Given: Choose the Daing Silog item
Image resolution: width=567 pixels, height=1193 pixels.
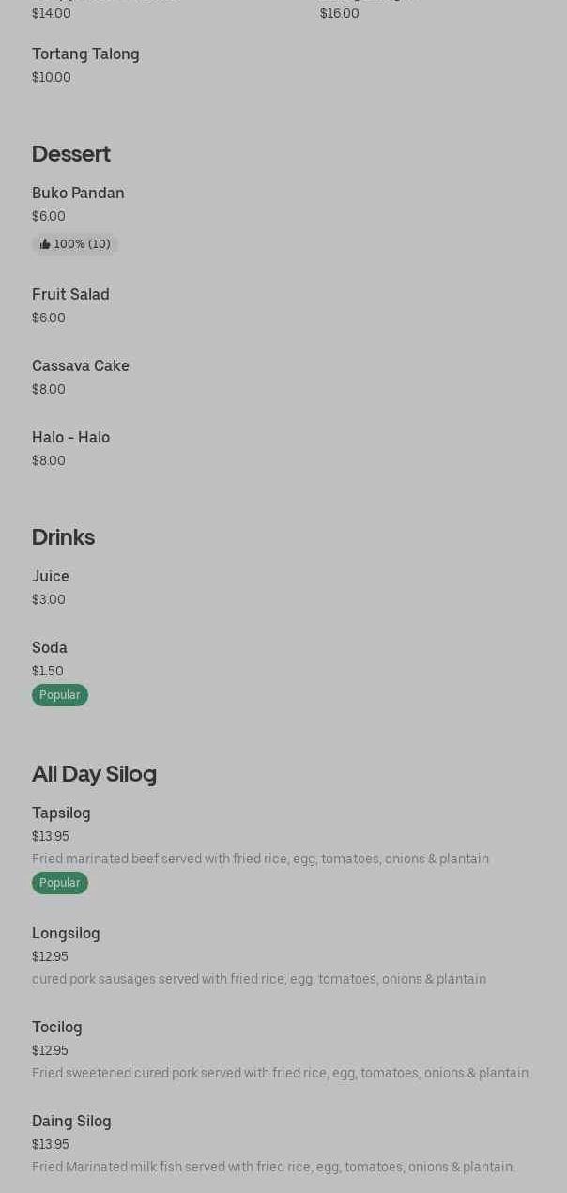Looking at the screenshot, I should pos(71,1122).
